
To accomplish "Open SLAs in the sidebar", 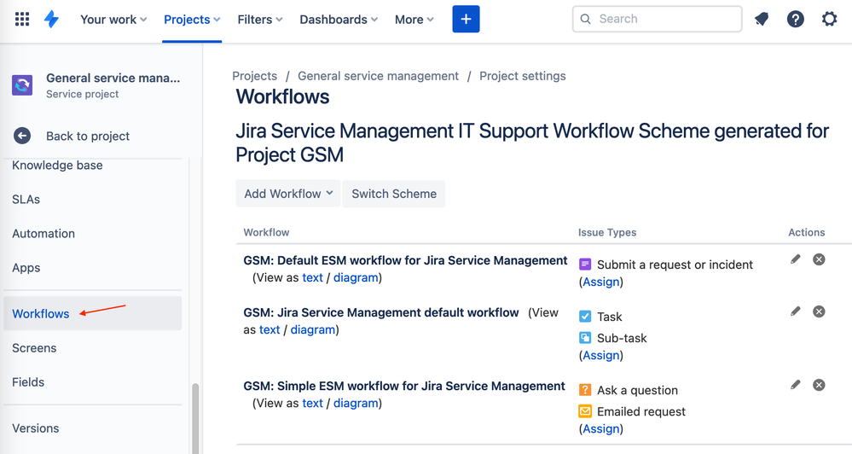I will [26, 200].
